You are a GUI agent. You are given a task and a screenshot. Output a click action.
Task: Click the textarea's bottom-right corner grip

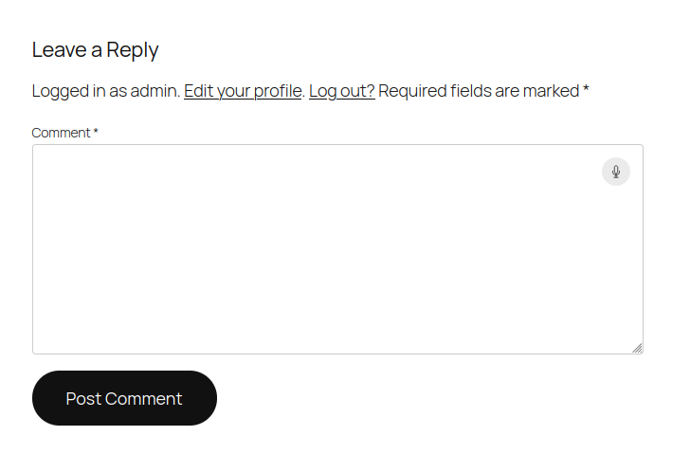[x=637, y=348]
